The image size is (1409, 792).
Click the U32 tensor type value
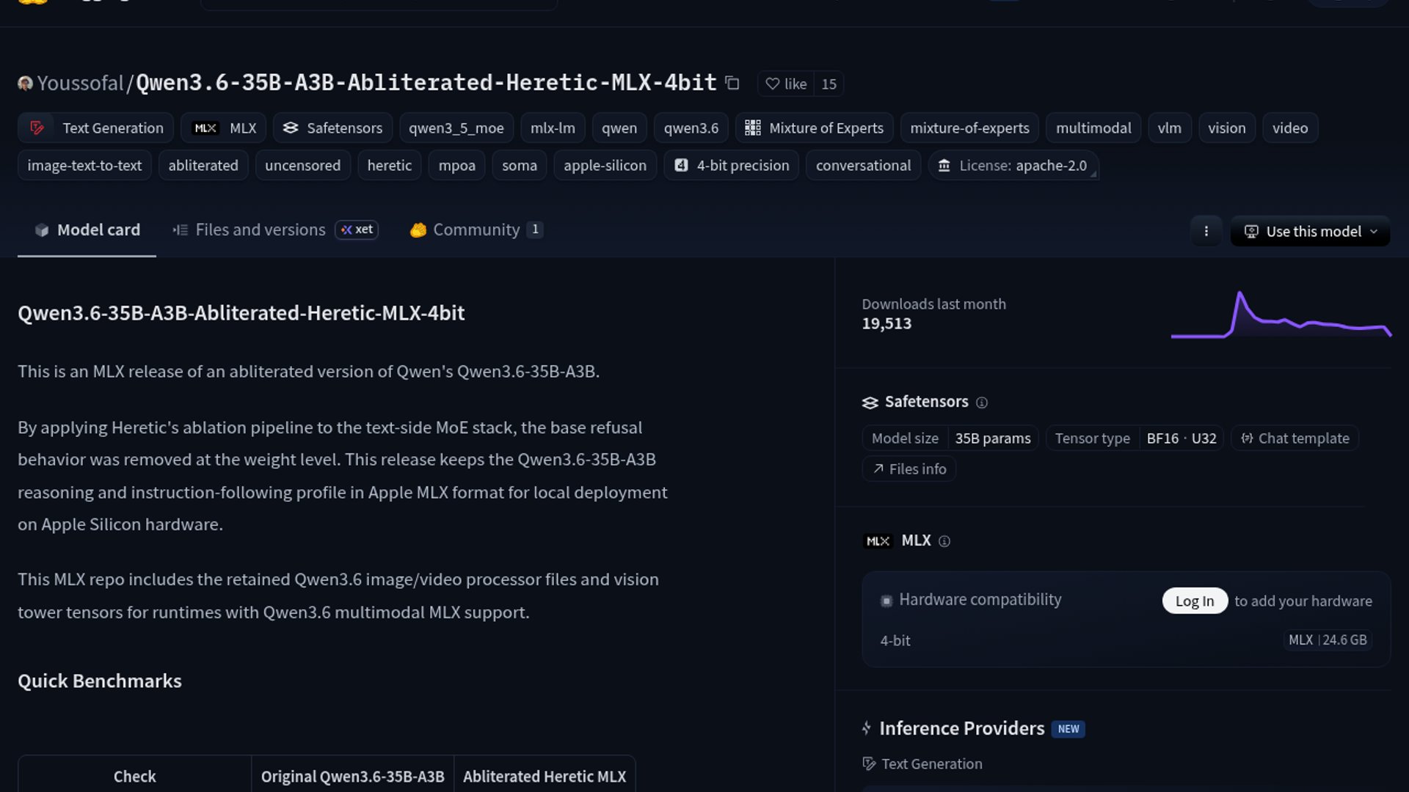tap(1204, 439)
